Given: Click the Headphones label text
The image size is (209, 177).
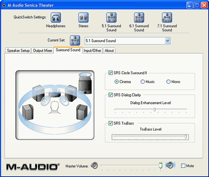Looking at the screenshot, I should click(56, 26).
